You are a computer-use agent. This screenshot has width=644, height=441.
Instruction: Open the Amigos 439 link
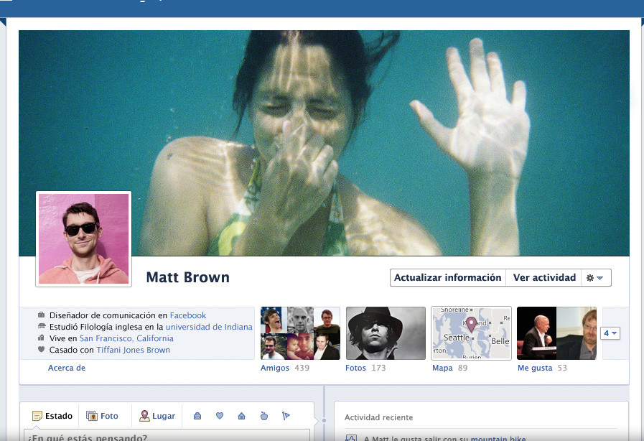[x=284, y=368]
